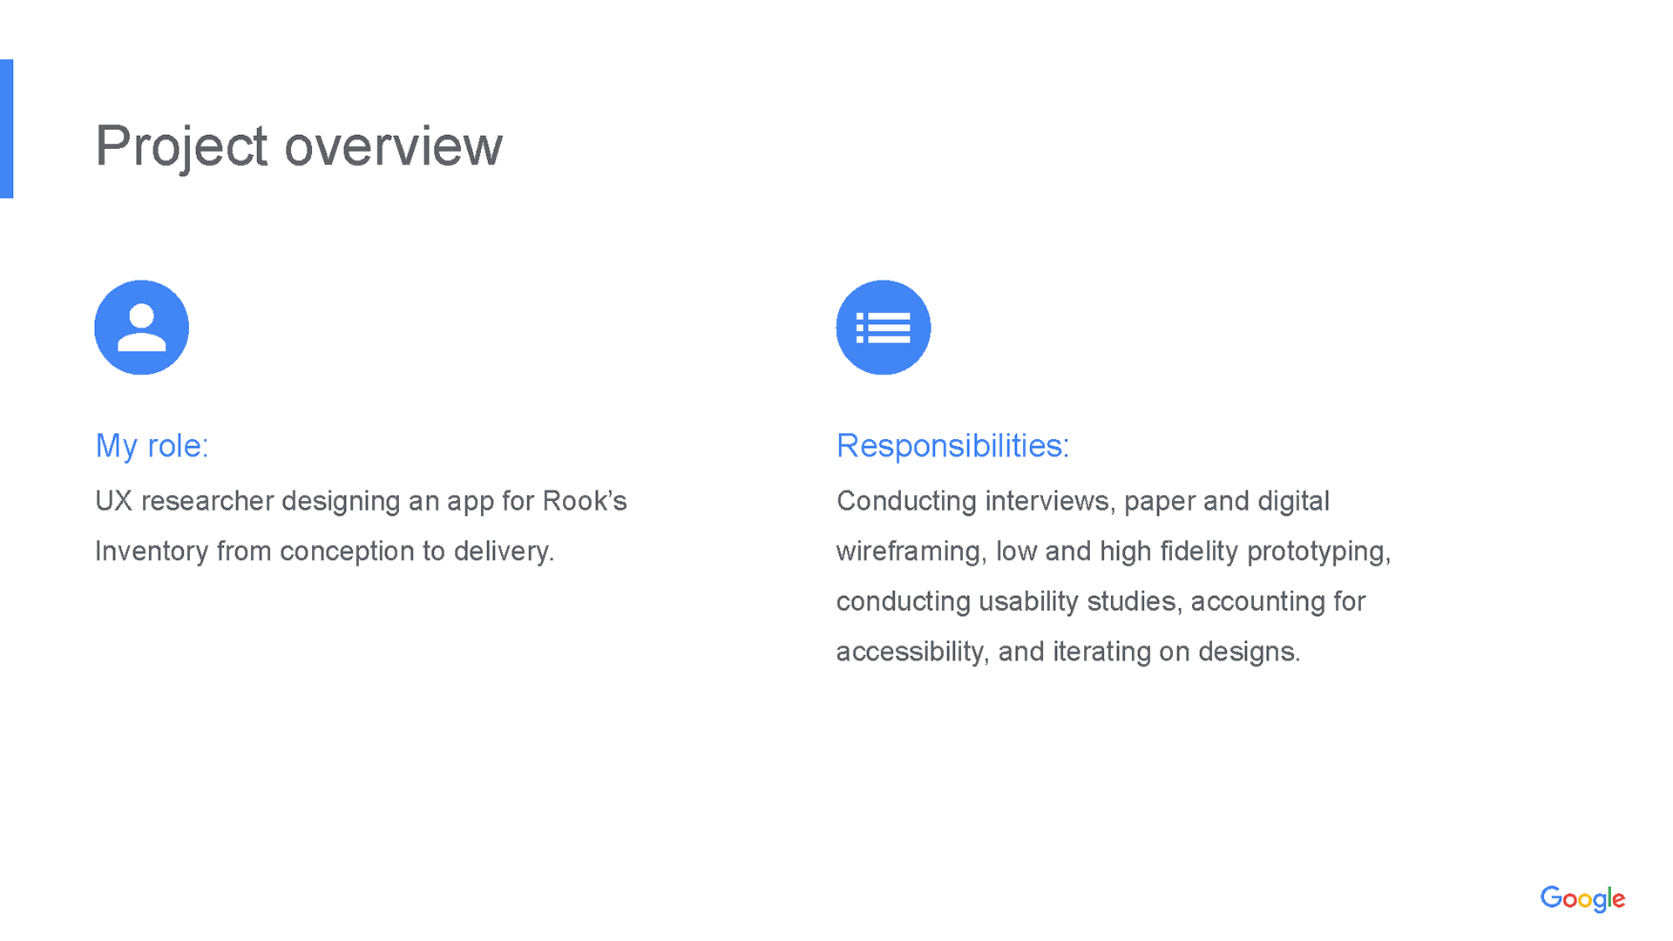This screenshot has height=941, width=1673.
Task: Click the wireframing, low and high fidelity line
Action: pos(1114,552)
